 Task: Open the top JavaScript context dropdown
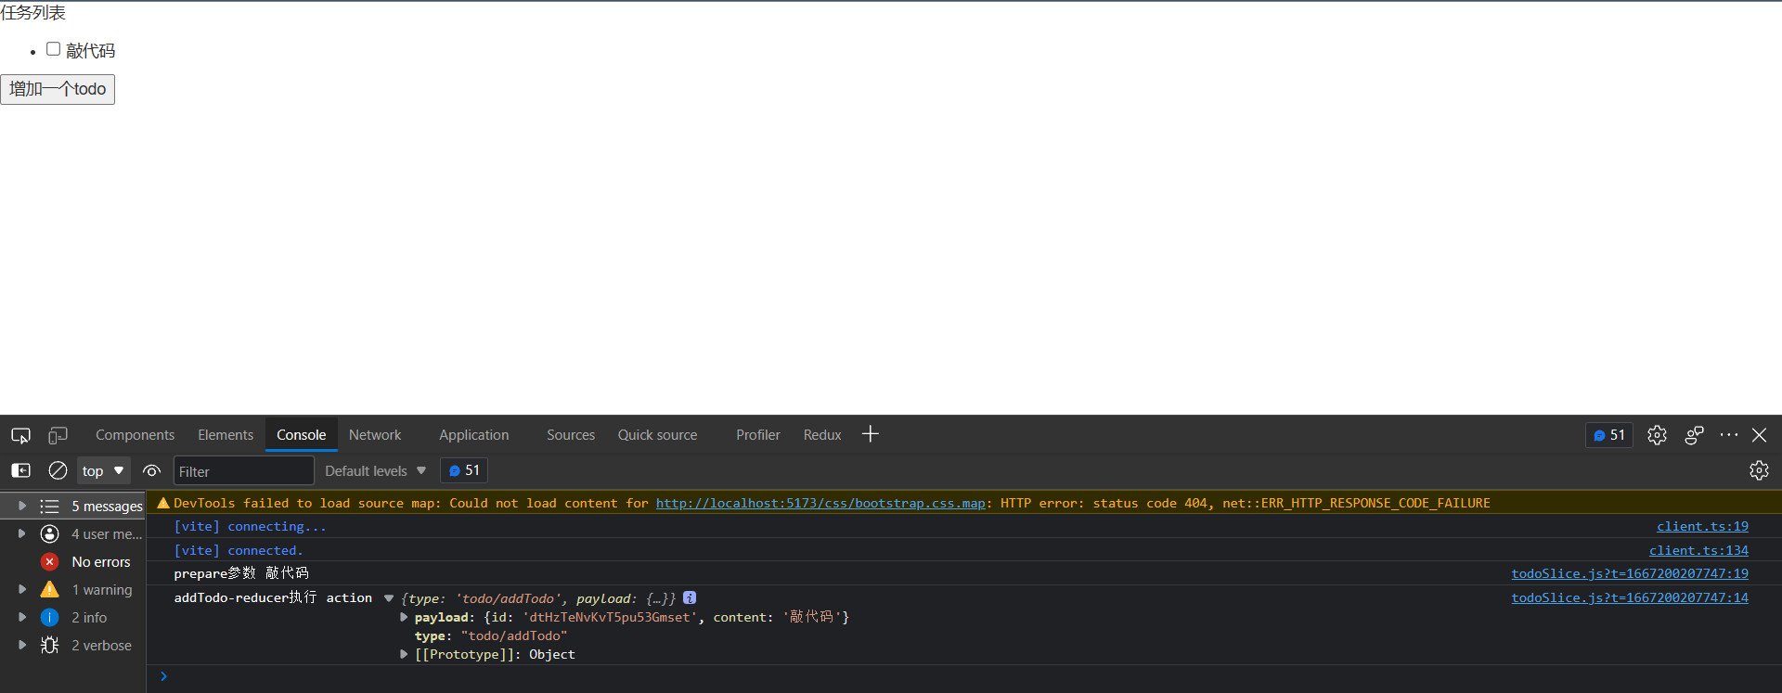(x=102, y=470)
